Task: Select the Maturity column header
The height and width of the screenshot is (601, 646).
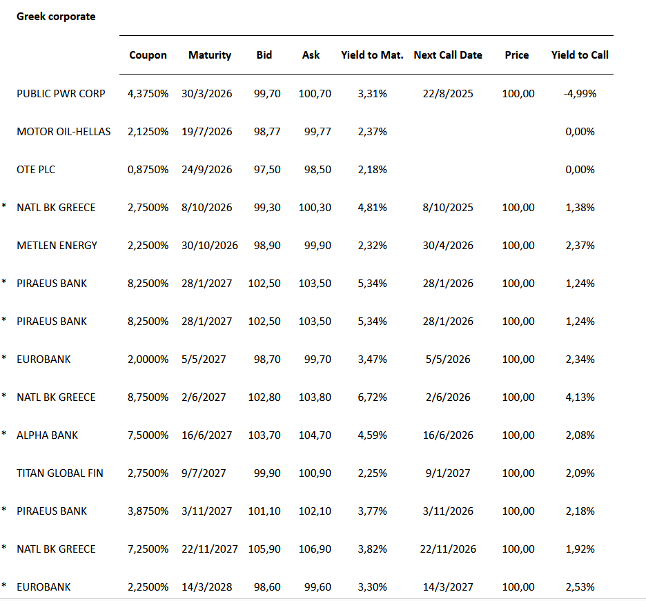Action: (210, 55)
